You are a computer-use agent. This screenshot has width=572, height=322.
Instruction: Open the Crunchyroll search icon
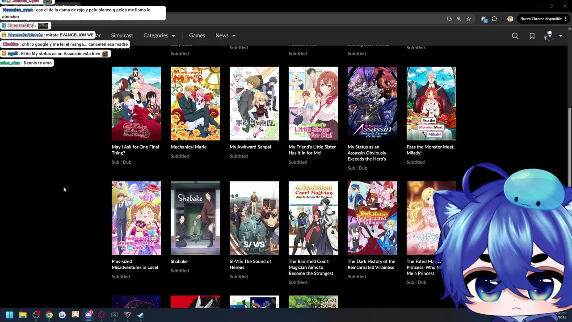click(515, 36)
